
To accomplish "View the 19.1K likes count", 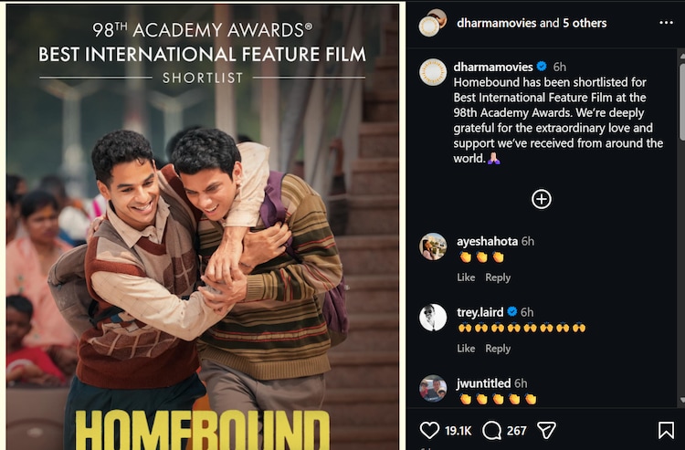I will click(x=458, y=431).
